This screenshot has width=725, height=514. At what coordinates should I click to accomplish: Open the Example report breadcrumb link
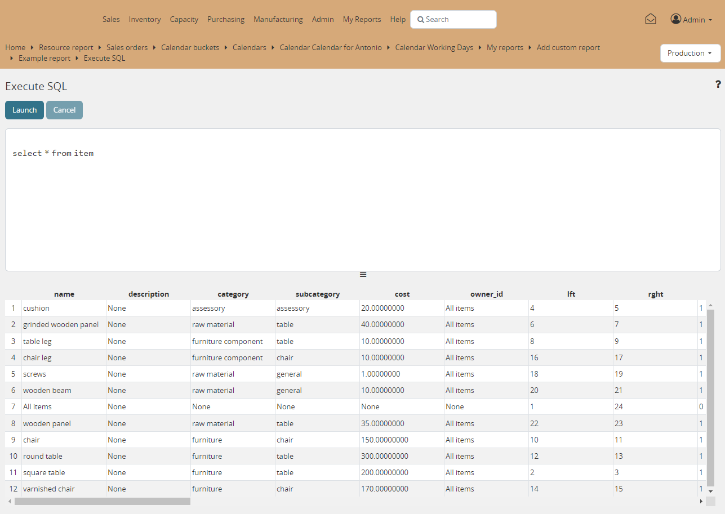(x=45, y=58)
